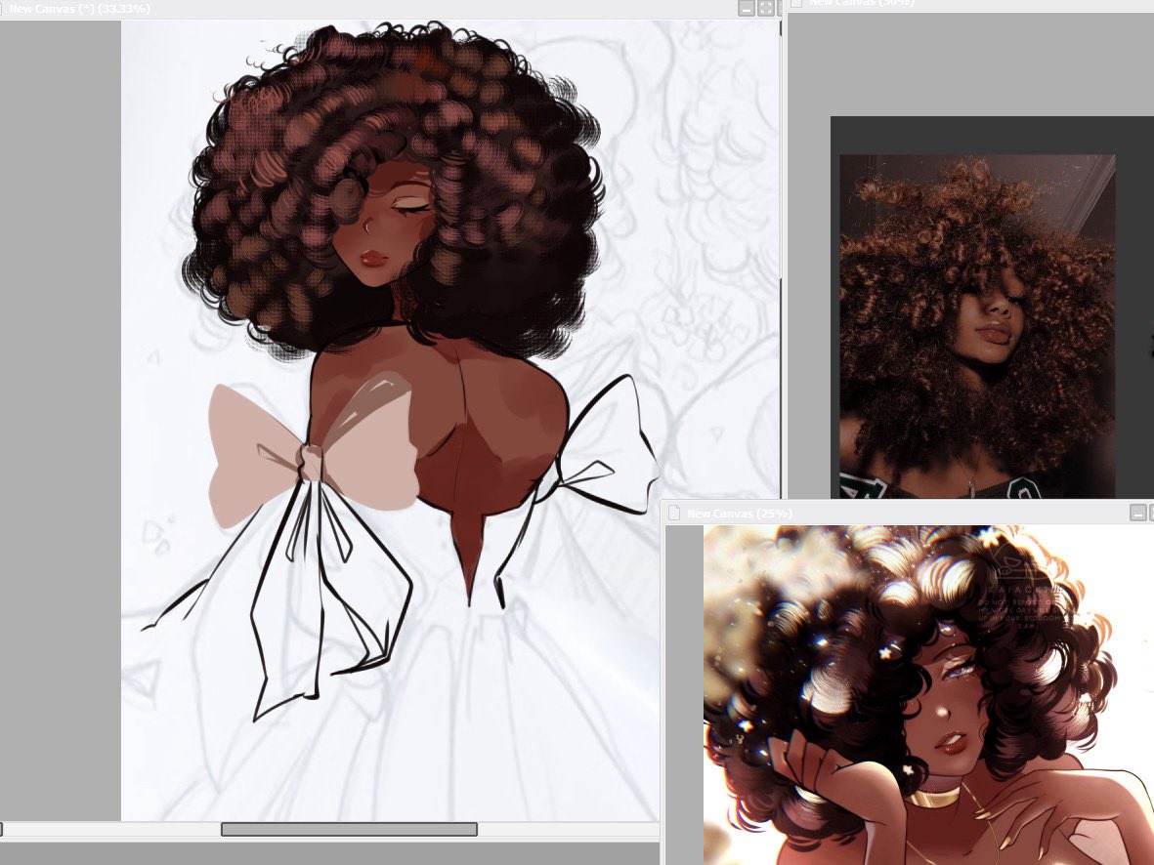Image resolution: width=1154 pixels, height=865 pixels.
Task: Maximize the New Canvas (33.33%) window
Action: pyautogui.click(x=766, y=8)
